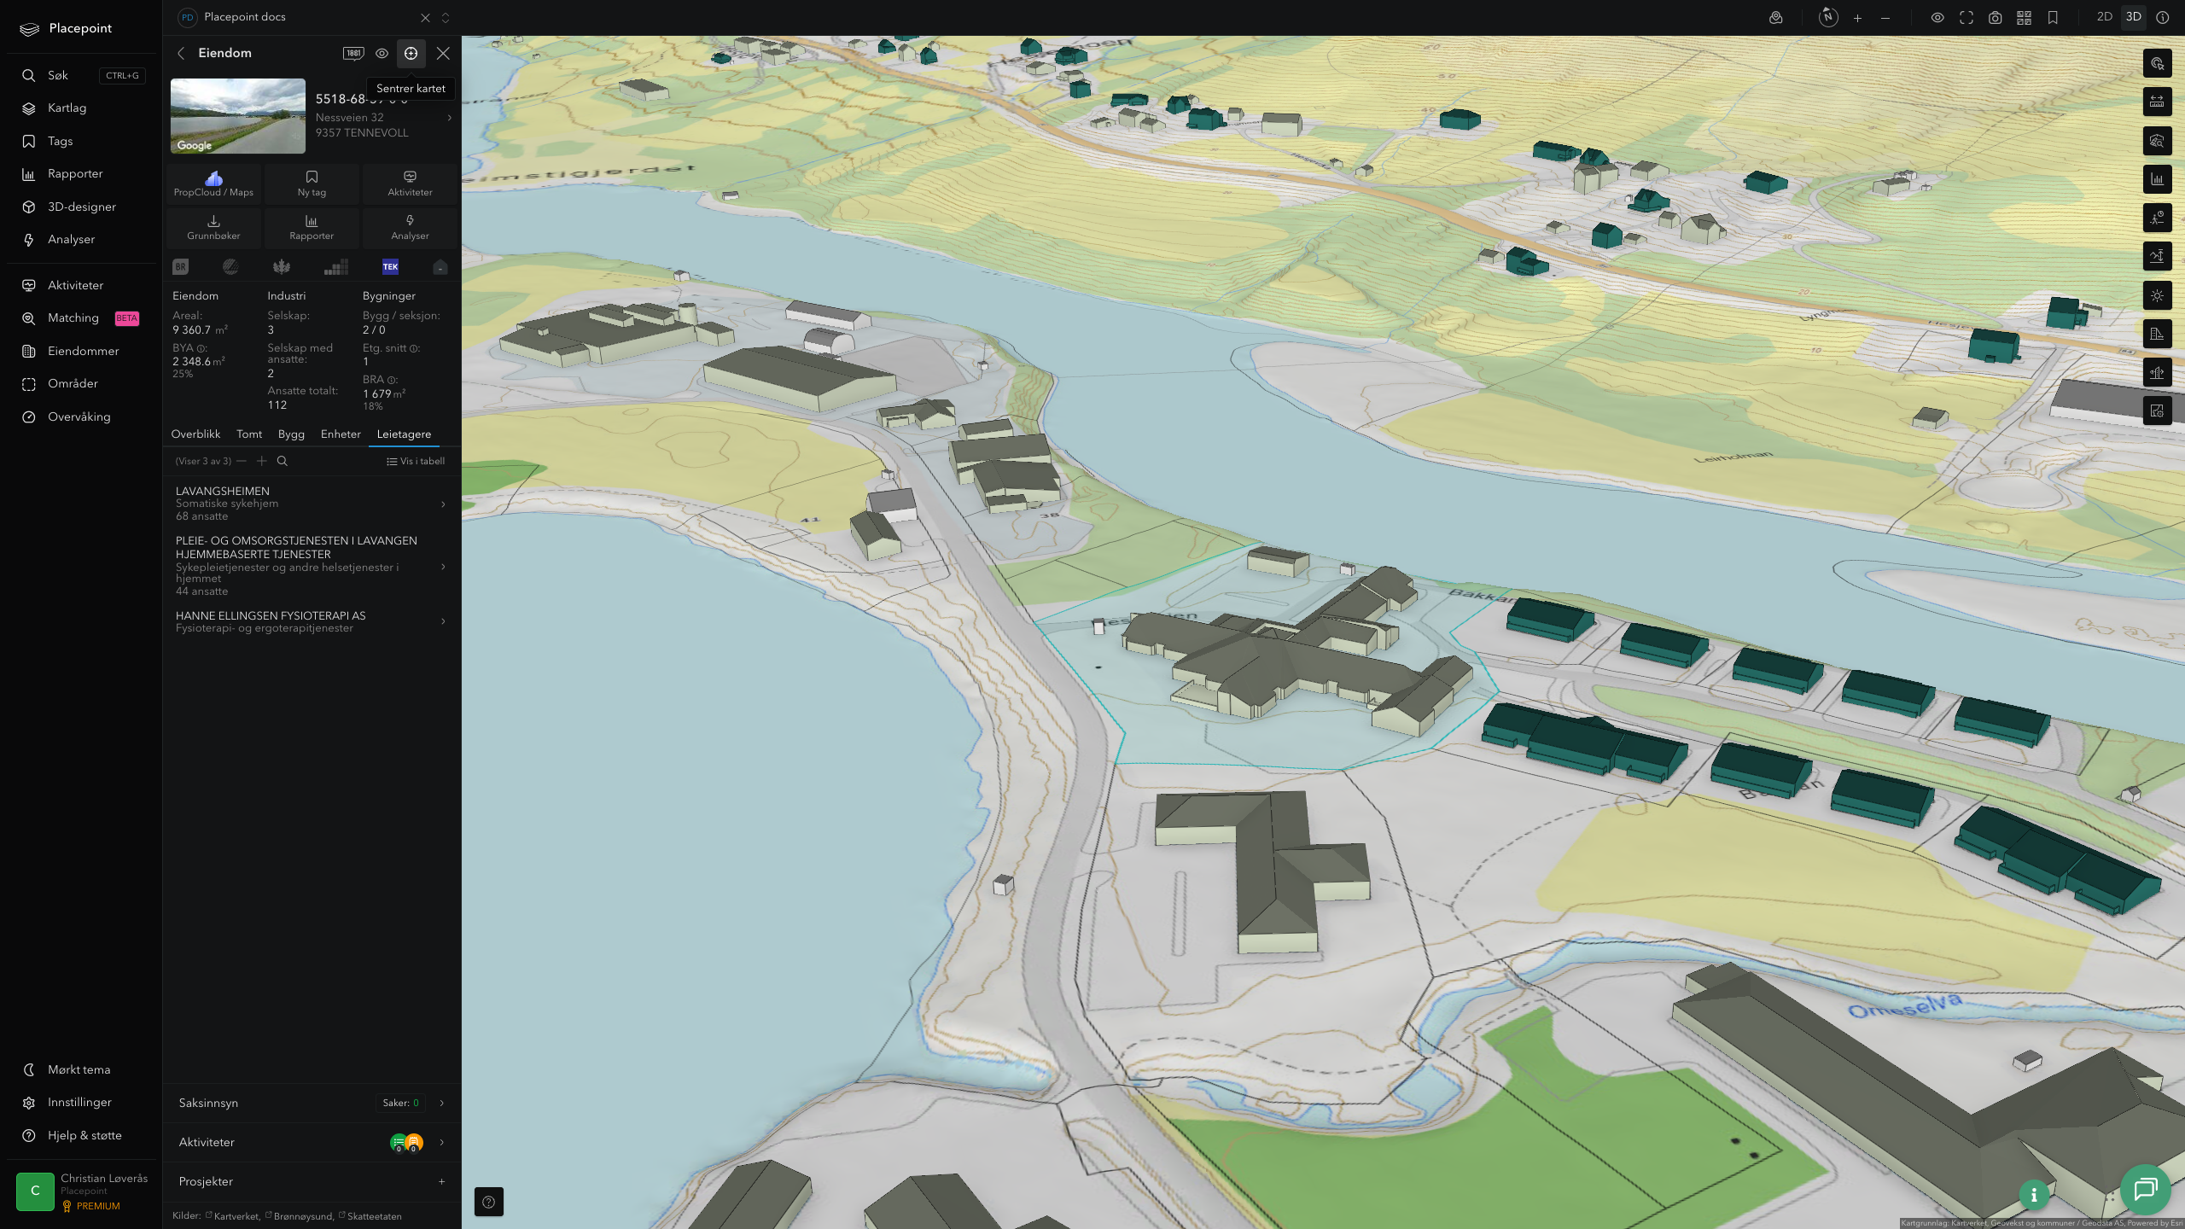Open the walking travel-time tool
The height and width of the screenshot is (1229, 2185).
click(2157, 218)
